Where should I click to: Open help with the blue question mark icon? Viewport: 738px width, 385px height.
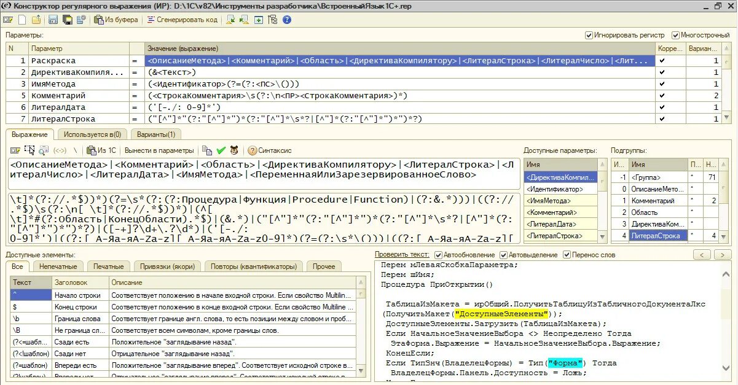(x=287, y=20)
